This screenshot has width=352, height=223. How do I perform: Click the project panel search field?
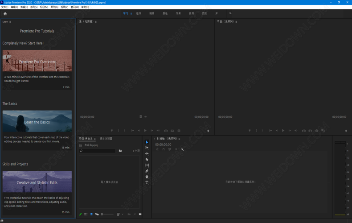[98, 151]
